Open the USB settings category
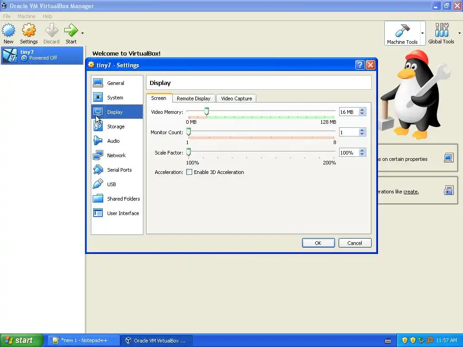Image resolution: width=463 pixels, height=347 pixels. [x=117, y=184]
